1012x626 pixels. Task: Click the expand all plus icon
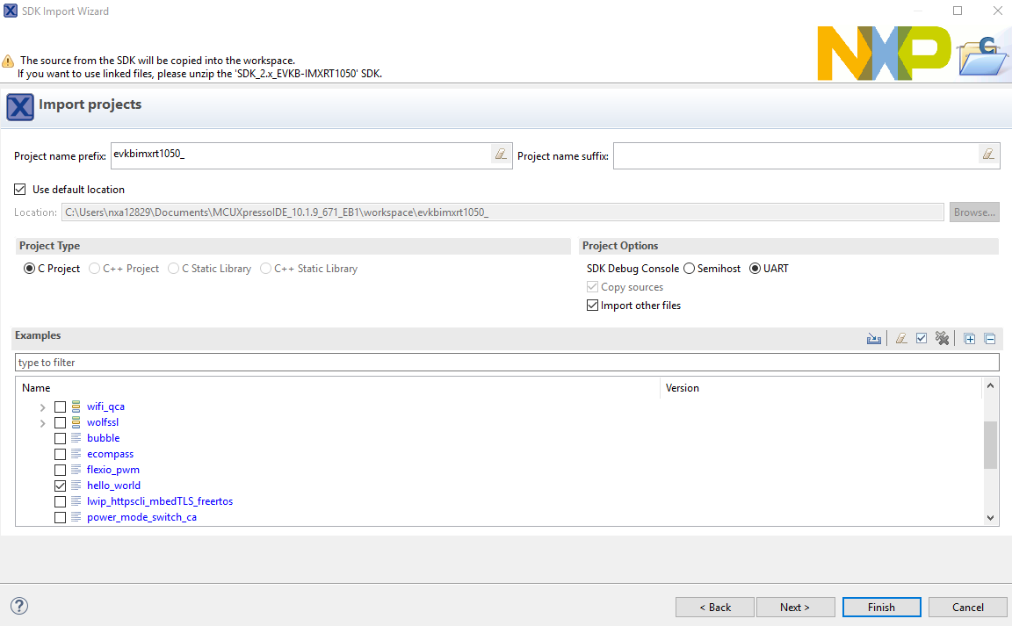(970, 339)
